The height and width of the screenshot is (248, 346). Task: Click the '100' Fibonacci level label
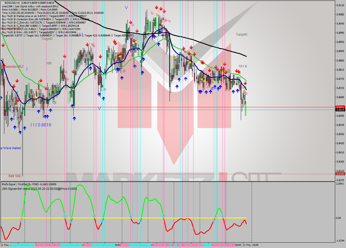[x=49, y=63]
